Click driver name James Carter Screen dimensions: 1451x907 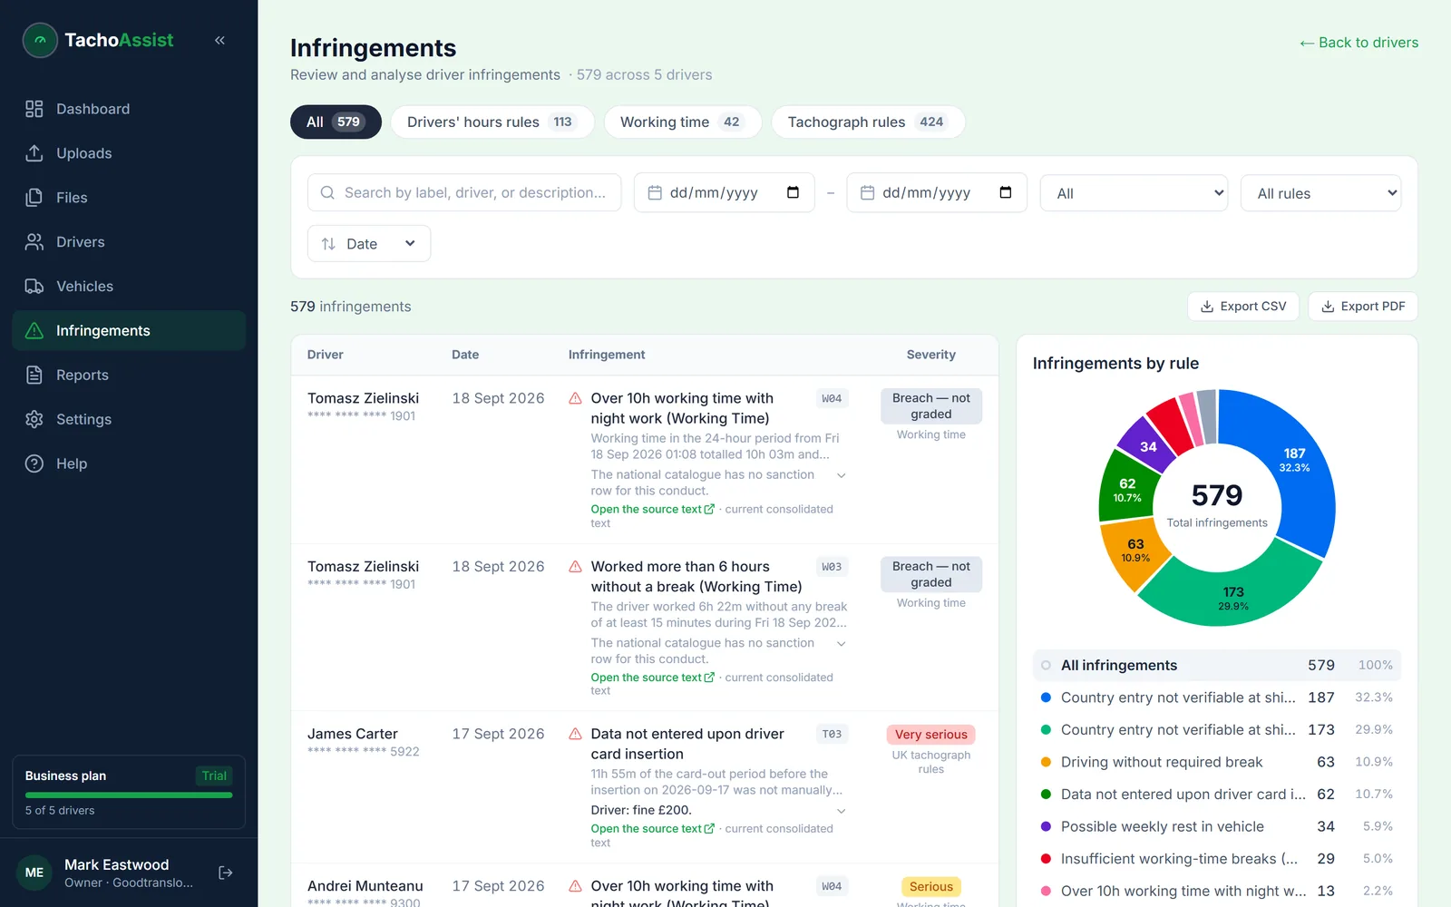(353, 734)
